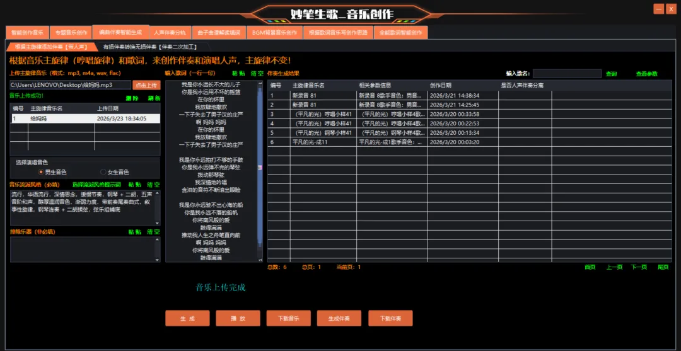Select result row dated 2026/3/20 00:22:53
Viewport: 681px width, 351px height.
(470, 124)
